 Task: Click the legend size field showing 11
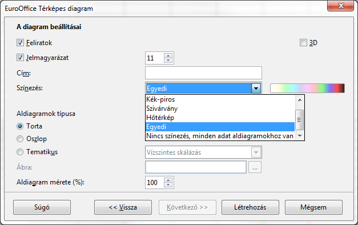(155, 58)
